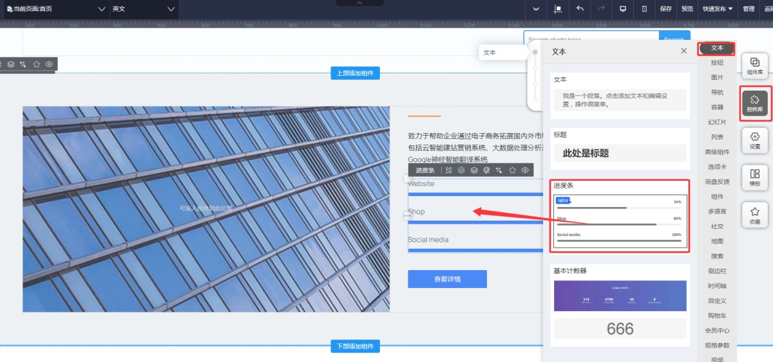Screen dimensions: 773x362
Task: Open settings gear on progress bar toolbar
Action: tap(461, 170)
